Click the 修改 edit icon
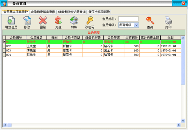The height and width of the screenshot is (130, 188). pyautogui.click(x=27, y=20)
